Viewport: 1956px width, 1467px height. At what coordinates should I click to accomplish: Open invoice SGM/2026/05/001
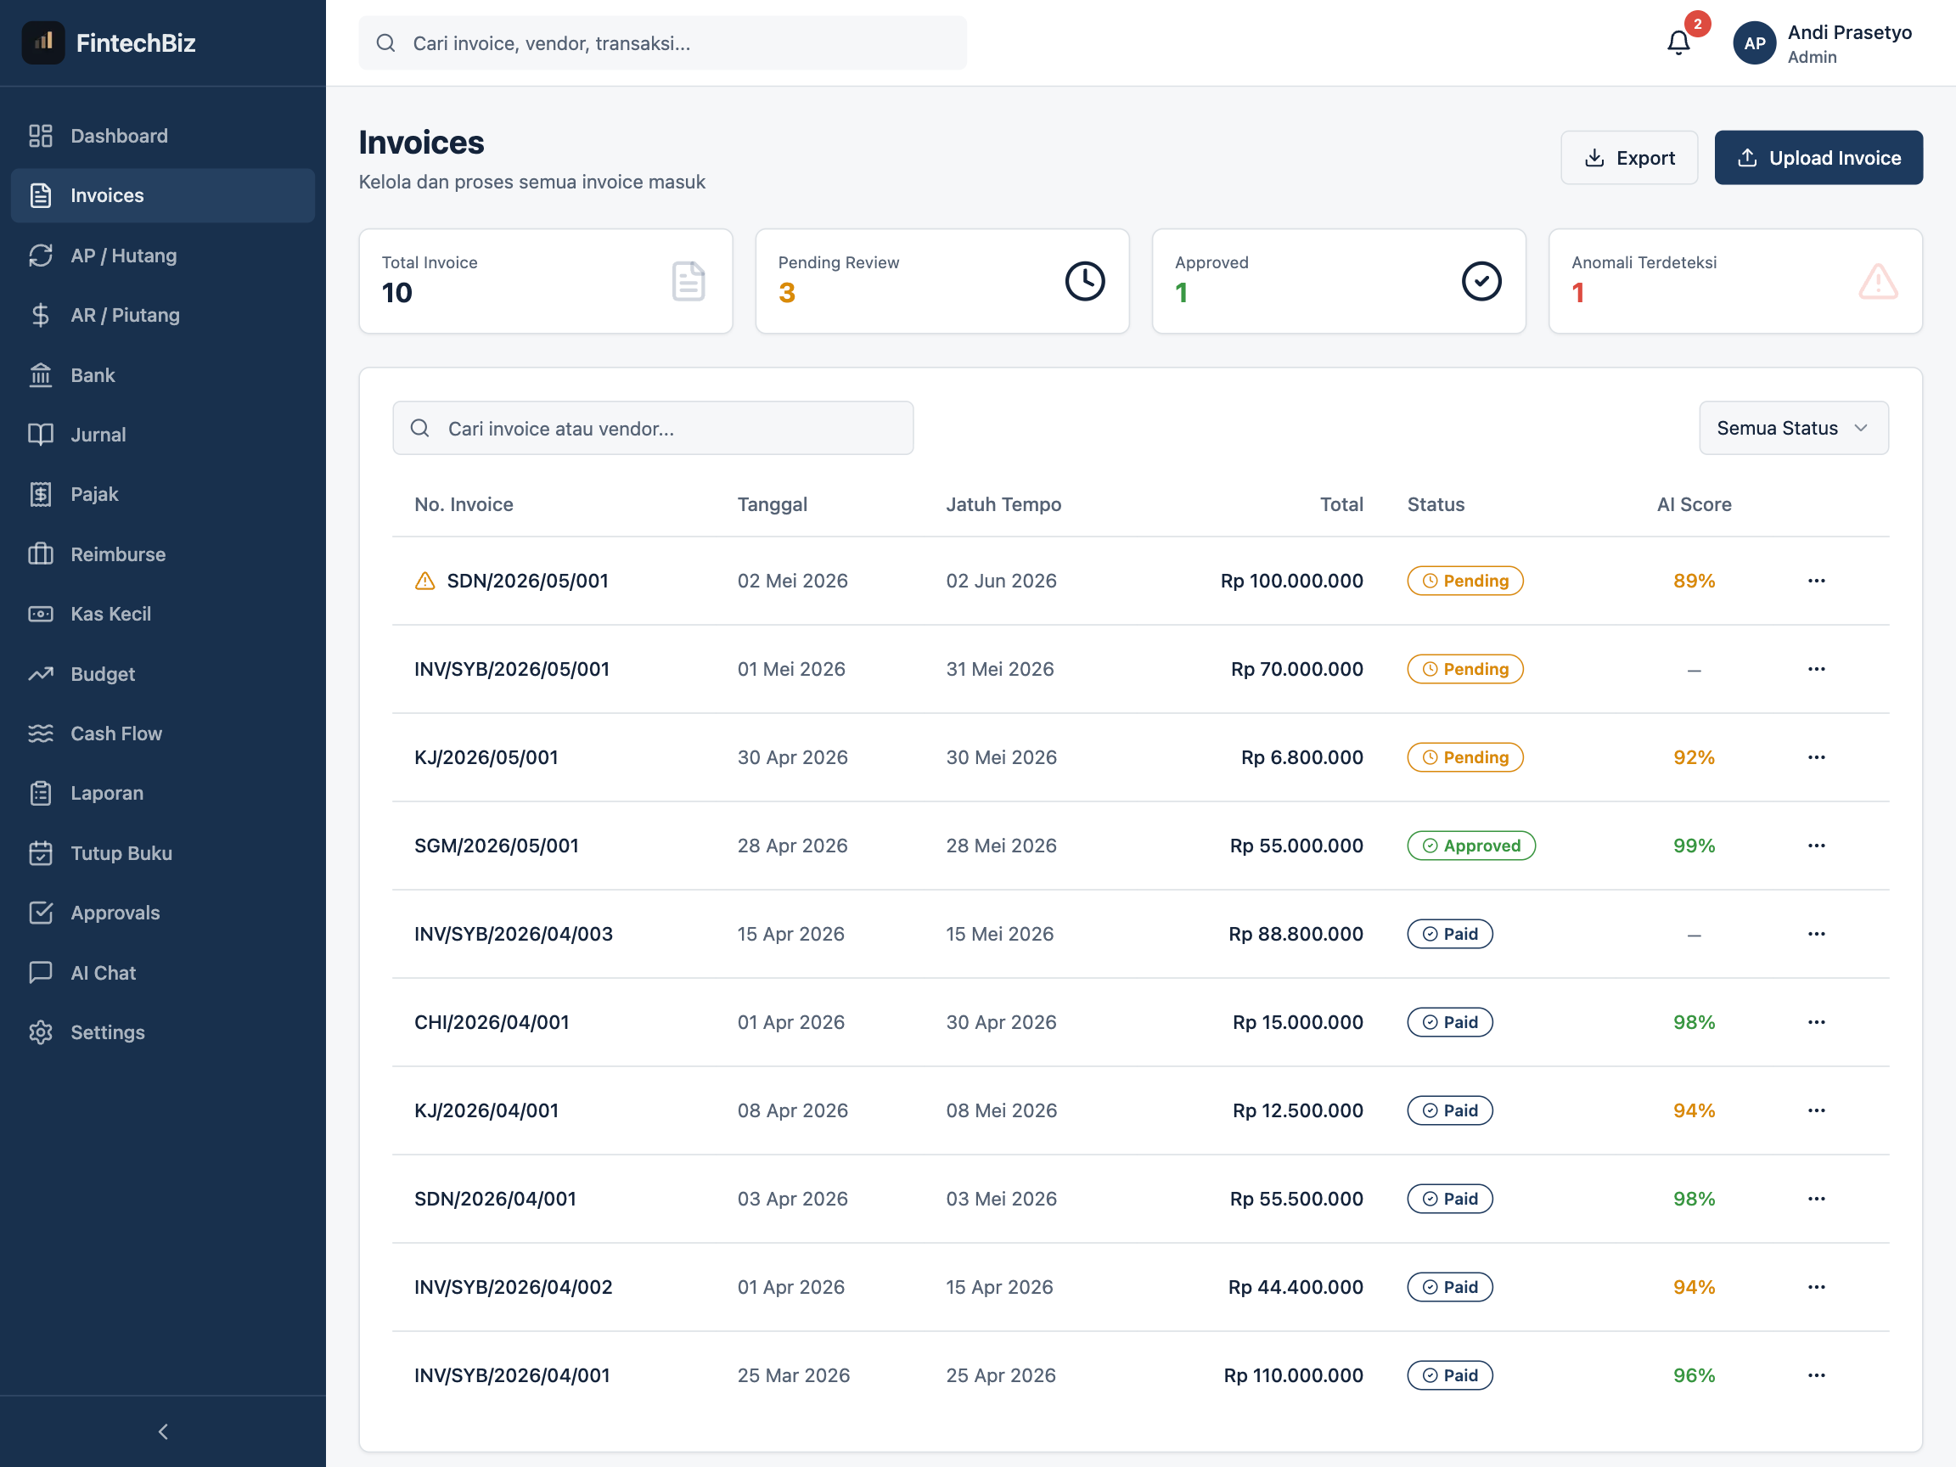tap(496, 846)
